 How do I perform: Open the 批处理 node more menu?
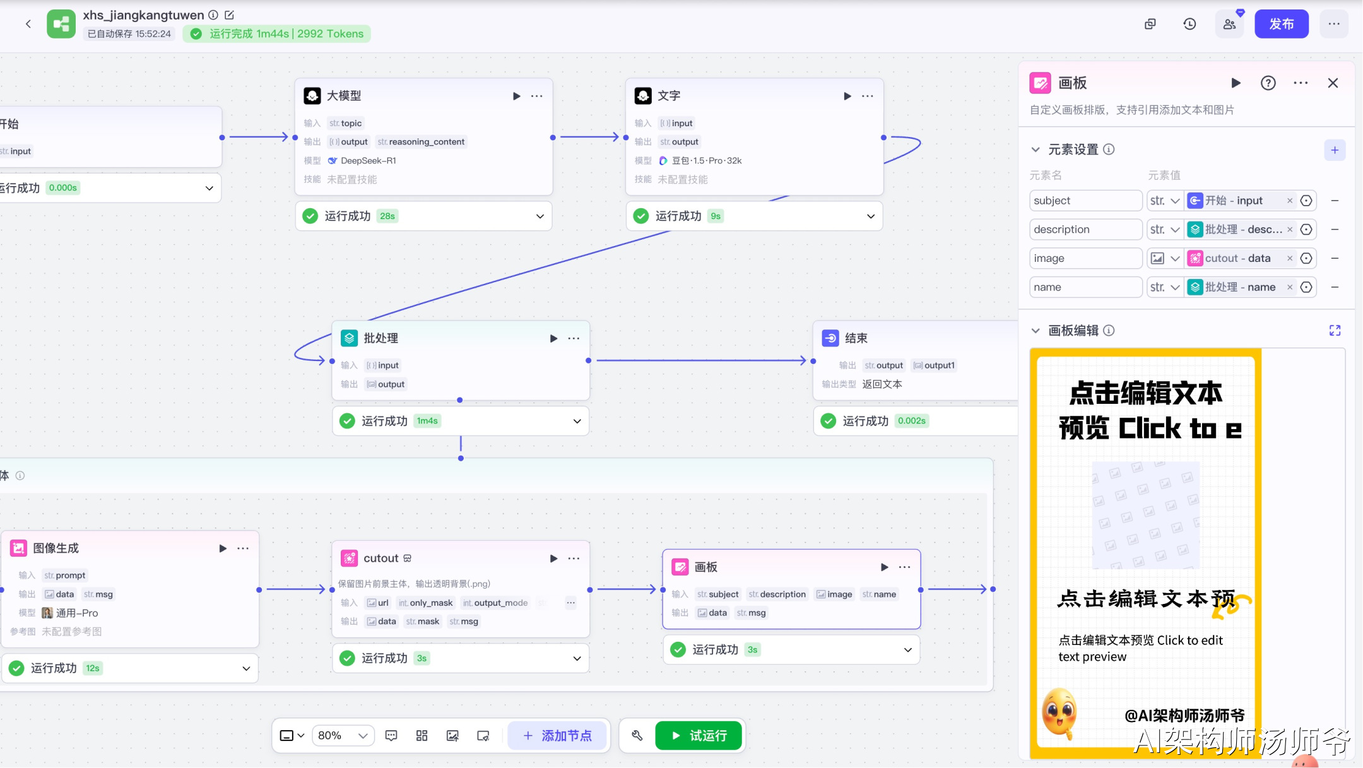coord(574,338)
